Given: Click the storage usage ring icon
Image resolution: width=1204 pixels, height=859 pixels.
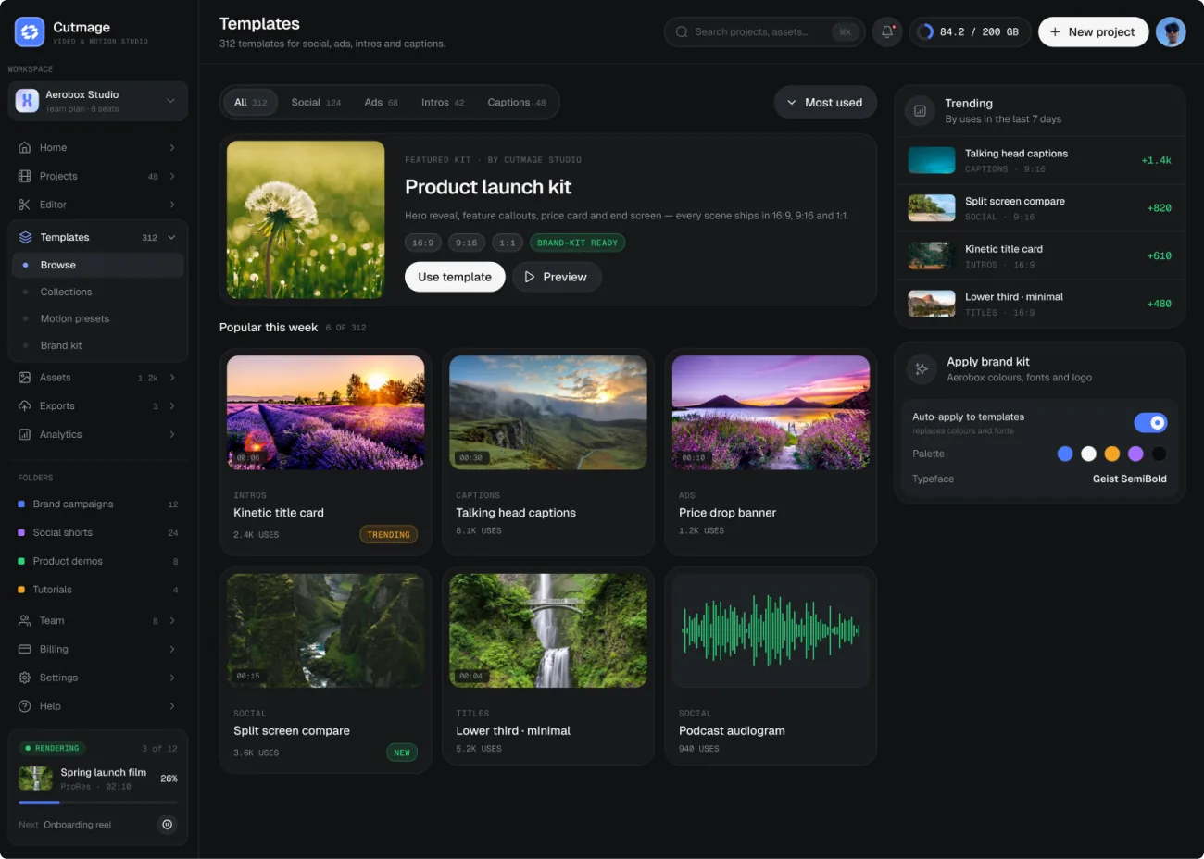Looking at the screenshot, I should [x=925, y=31].
